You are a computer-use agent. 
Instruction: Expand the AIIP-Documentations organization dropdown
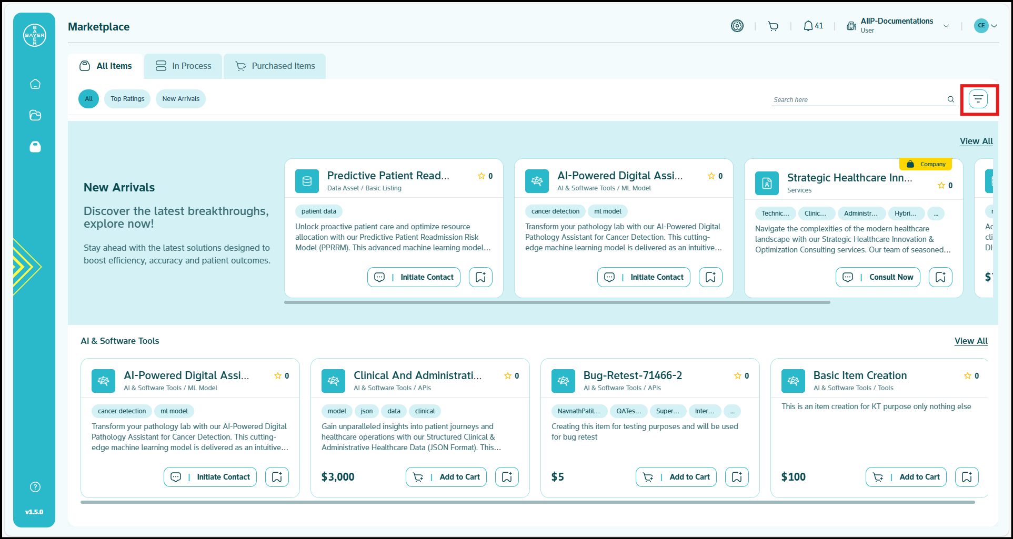(x=946, y=26)
